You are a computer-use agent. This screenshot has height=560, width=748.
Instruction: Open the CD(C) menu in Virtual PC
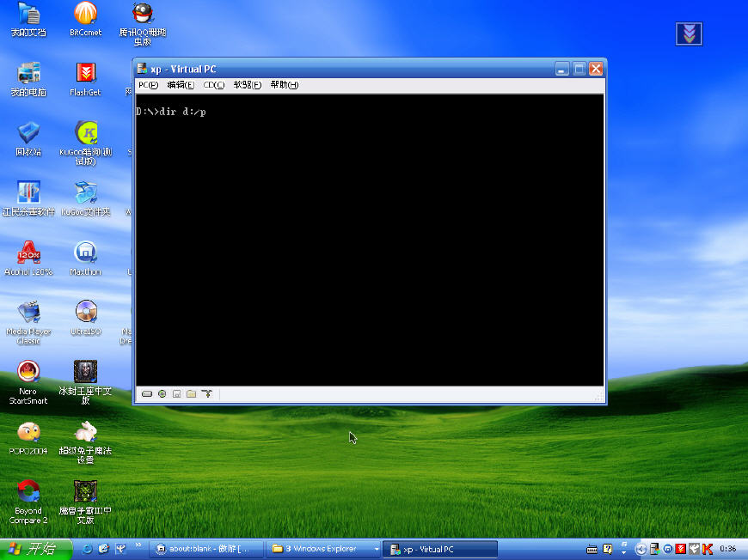[214, 85]
